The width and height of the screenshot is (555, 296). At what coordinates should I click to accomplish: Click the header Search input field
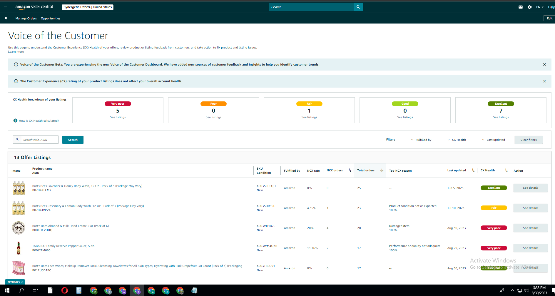pos(311,7)
